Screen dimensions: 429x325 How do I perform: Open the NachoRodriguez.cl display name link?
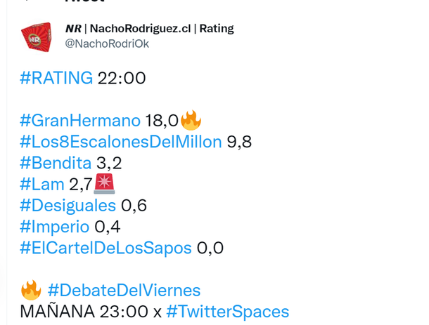[149, 29]
